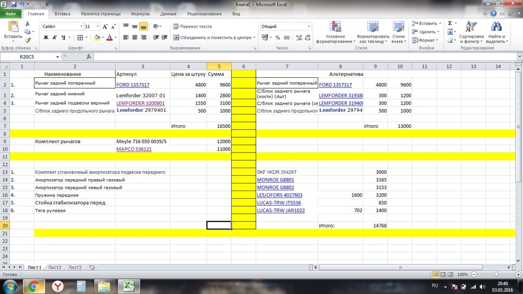Viewport: 523px width, 294px height.
Task: Click the increase font size icon
Action: point(105,26)
